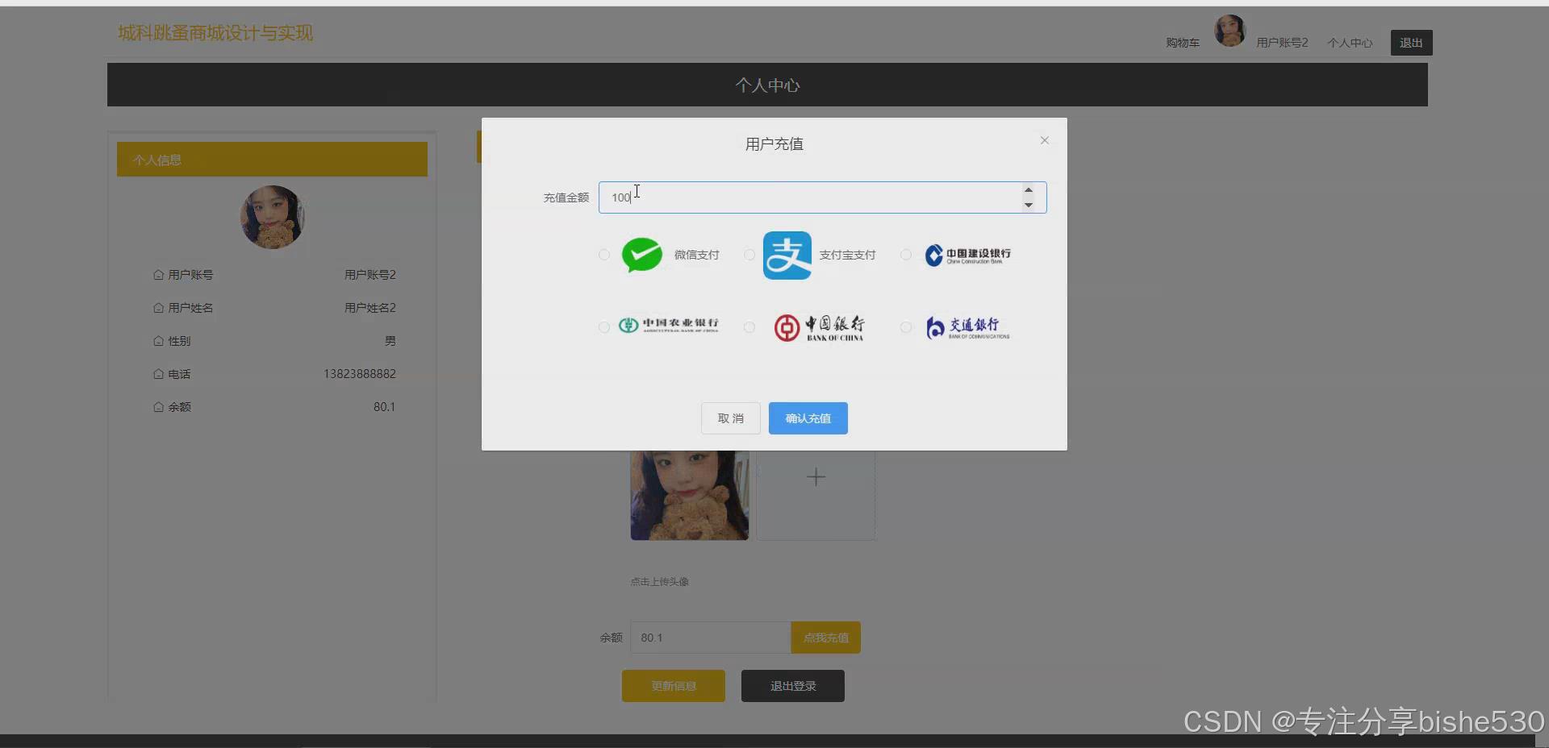1549x748 pixels.
Task: Open 个人中心 in top navigation
Action: 1351,43
